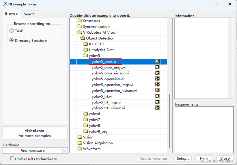237x165 pixels.
Task: Select the yolov7 folder label
Action: pos(94,120)
